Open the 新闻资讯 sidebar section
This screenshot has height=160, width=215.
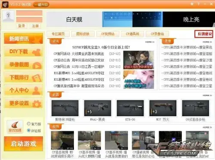[x=24, y=39]
